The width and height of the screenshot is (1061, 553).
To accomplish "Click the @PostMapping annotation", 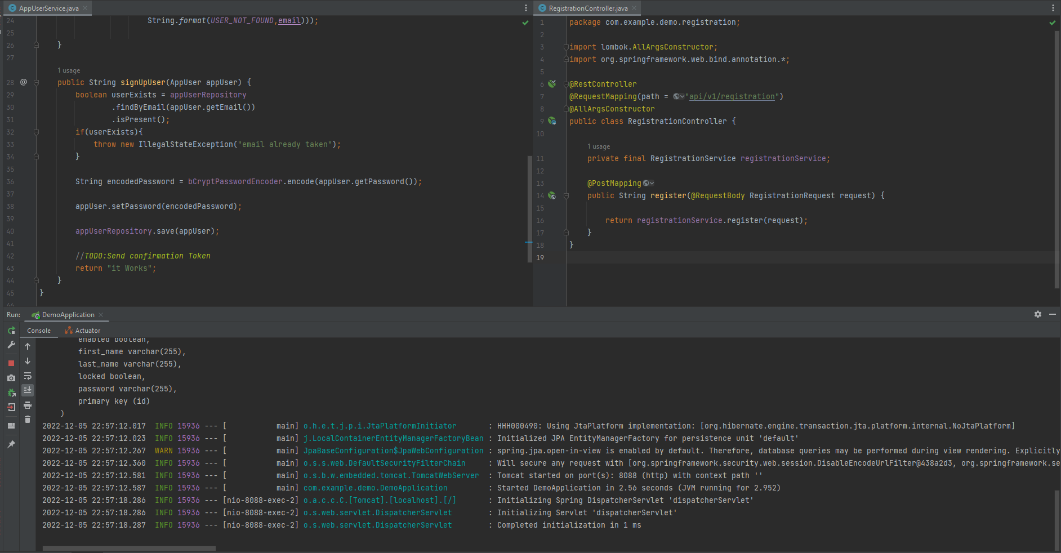I will pos(614,183).
